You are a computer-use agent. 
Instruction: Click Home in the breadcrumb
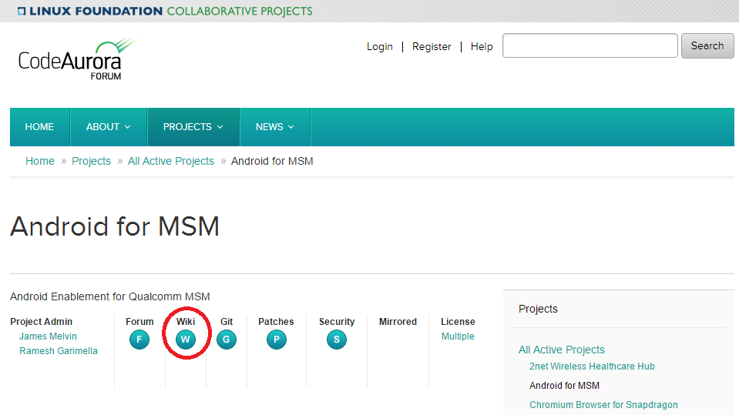click(x=40, y=161)
